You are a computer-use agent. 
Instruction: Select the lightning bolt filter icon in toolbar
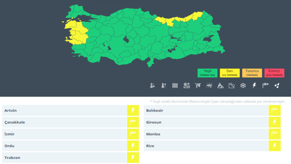pyautogui.click(x=254, y=86)
